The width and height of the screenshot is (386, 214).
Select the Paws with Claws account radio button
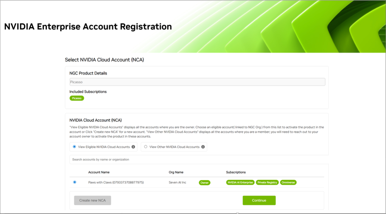click(75, 182)
